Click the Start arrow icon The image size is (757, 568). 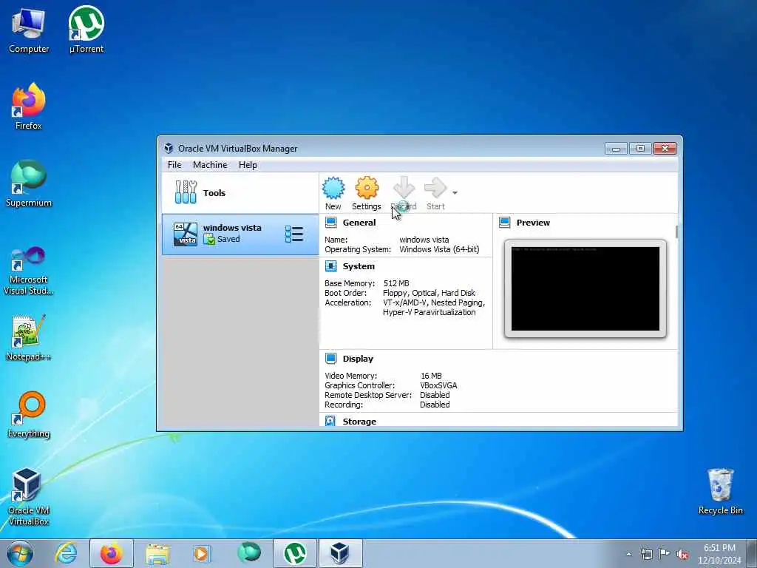coord(435,193)
